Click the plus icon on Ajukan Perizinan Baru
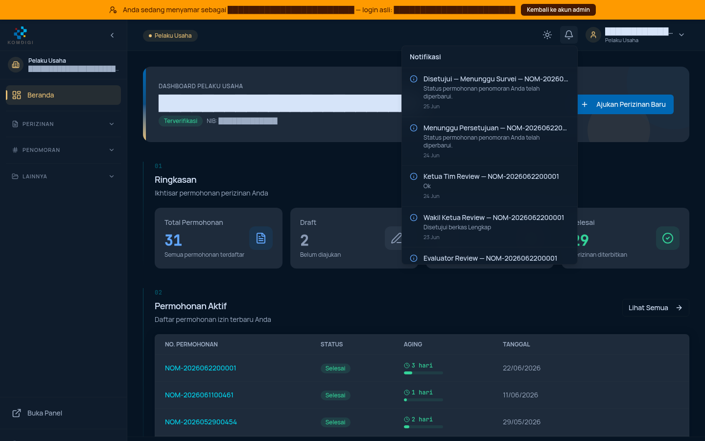Image resolution: width=705 pixels, height=441 pixels. [585, 104]
